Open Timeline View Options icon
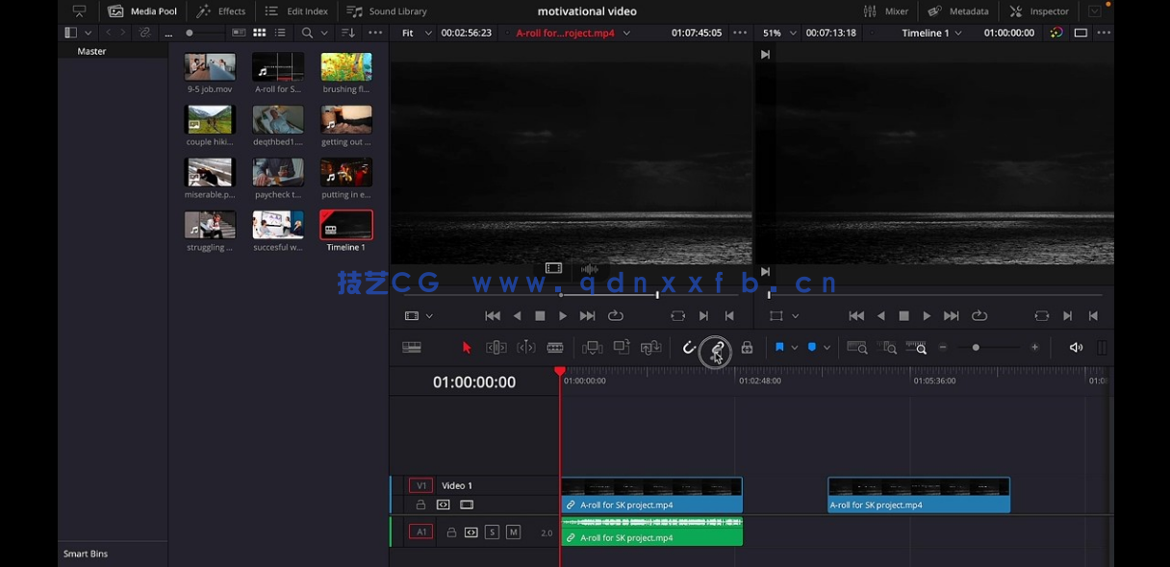Image resolution: width=1170 pixels, height=567 pixels. (413, 347)
